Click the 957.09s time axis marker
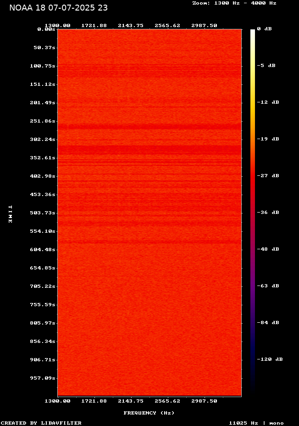Screen dimensions: 299x426 tap(43, 378)
